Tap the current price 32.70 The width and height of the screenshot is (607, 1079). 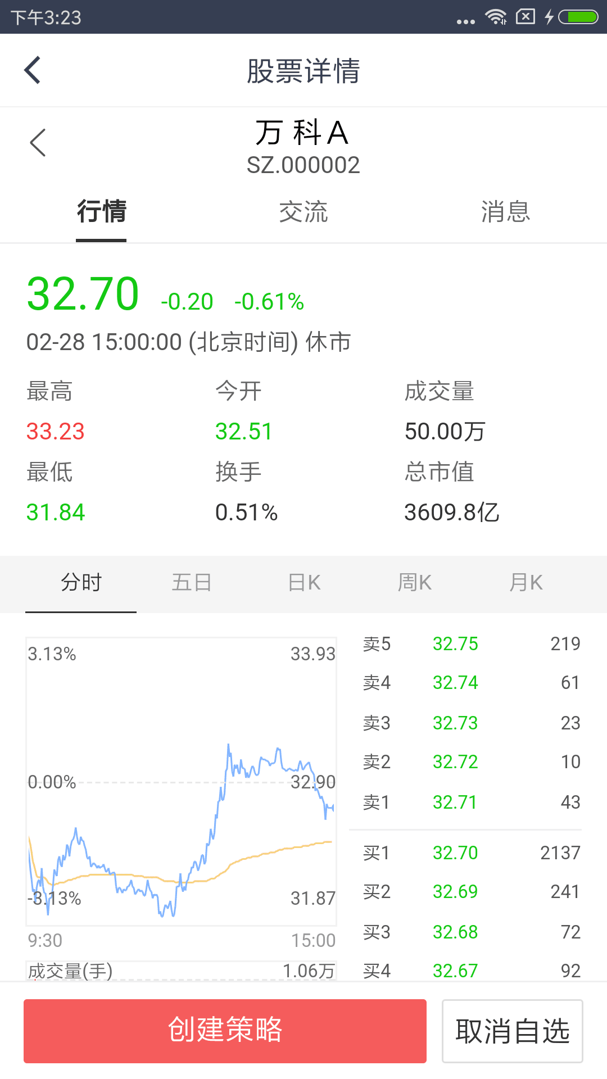pyautogui.click(x=83, y=294)
